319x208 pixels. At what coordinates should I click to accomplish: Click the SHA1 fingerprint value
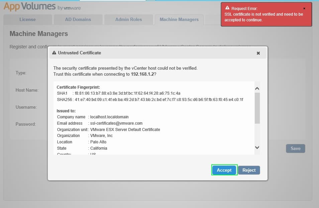(127, 93)
